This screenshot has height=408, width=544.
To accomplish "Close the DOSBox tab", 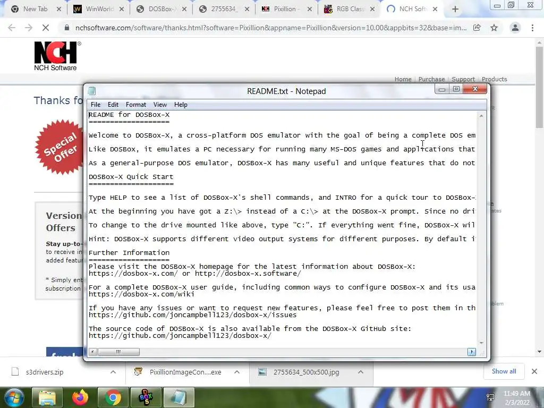I will pyautogui.click(x=184, y=9).
